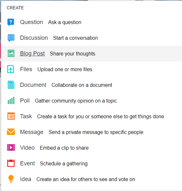Open the underlined Blog Post link
The height and width of the screenshot is (191, 182).
pyautogui.click(x=32, y=54)
